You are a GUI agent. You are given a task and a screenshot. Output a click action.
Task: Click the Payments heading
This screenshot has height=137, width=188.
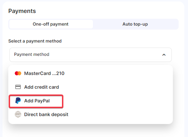22,11
